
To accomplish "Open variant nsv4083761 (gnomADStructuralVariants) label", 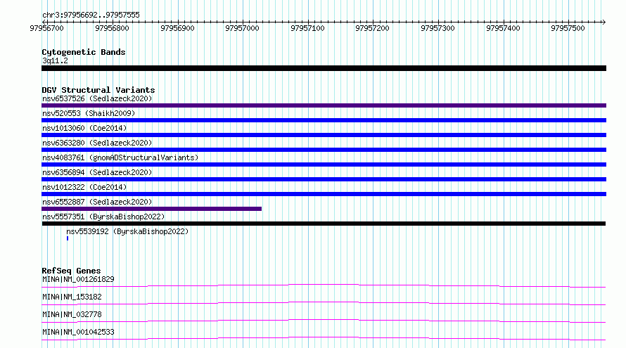I will tap(120, 157).
